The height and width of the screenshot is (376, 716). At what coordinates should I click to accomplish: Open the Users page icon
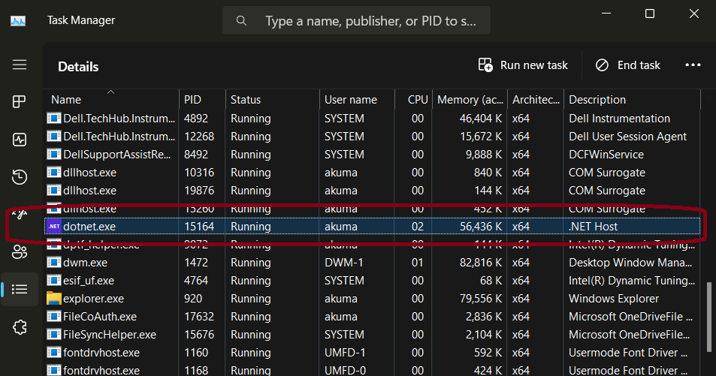point(20,252)
